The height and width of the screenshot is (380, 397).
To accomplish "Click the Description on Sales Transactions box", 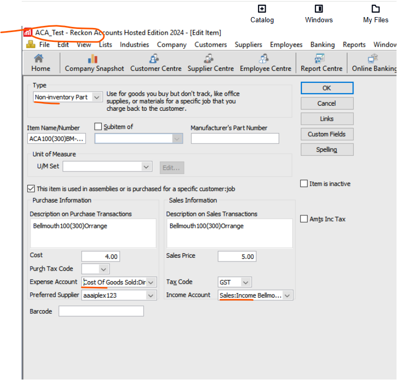I will [x=230, y=233].
